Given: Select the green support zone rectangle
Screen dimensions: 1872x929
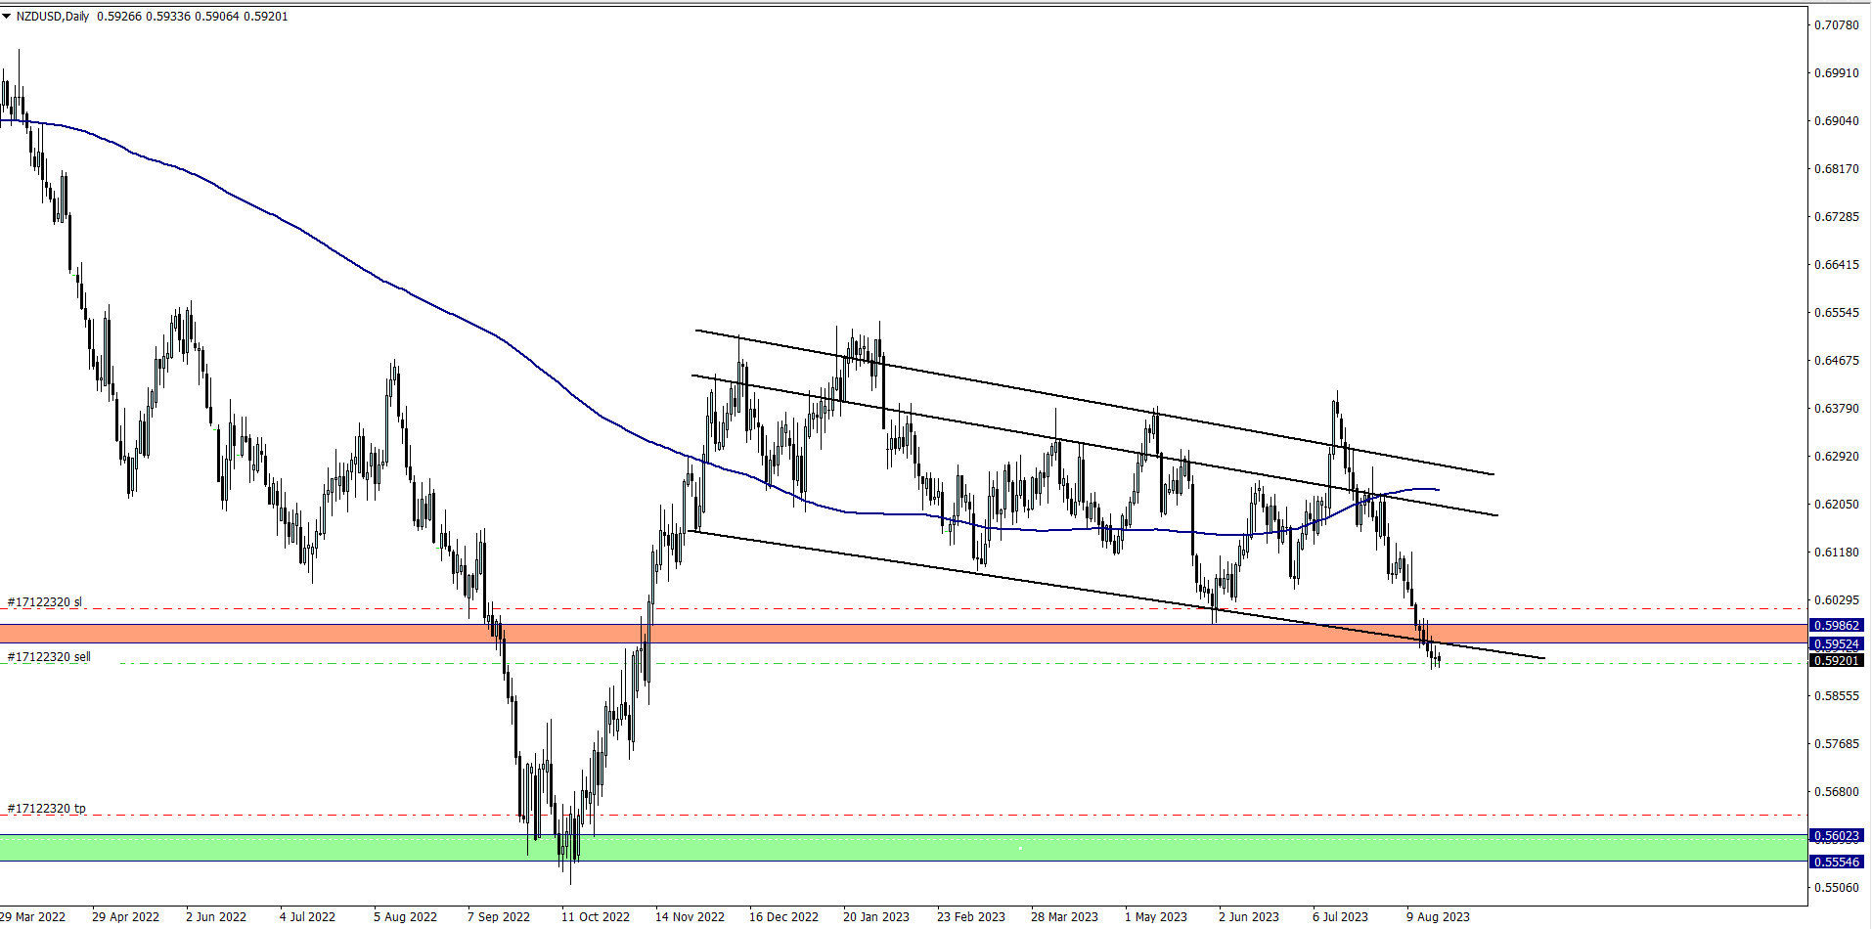Looking at the screenshot, I should [x=903, y=848].
